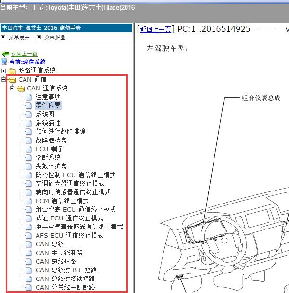Click the 多路通信系统 folder icon
This screenshot has width=289, height=293.
coord(12,71)
